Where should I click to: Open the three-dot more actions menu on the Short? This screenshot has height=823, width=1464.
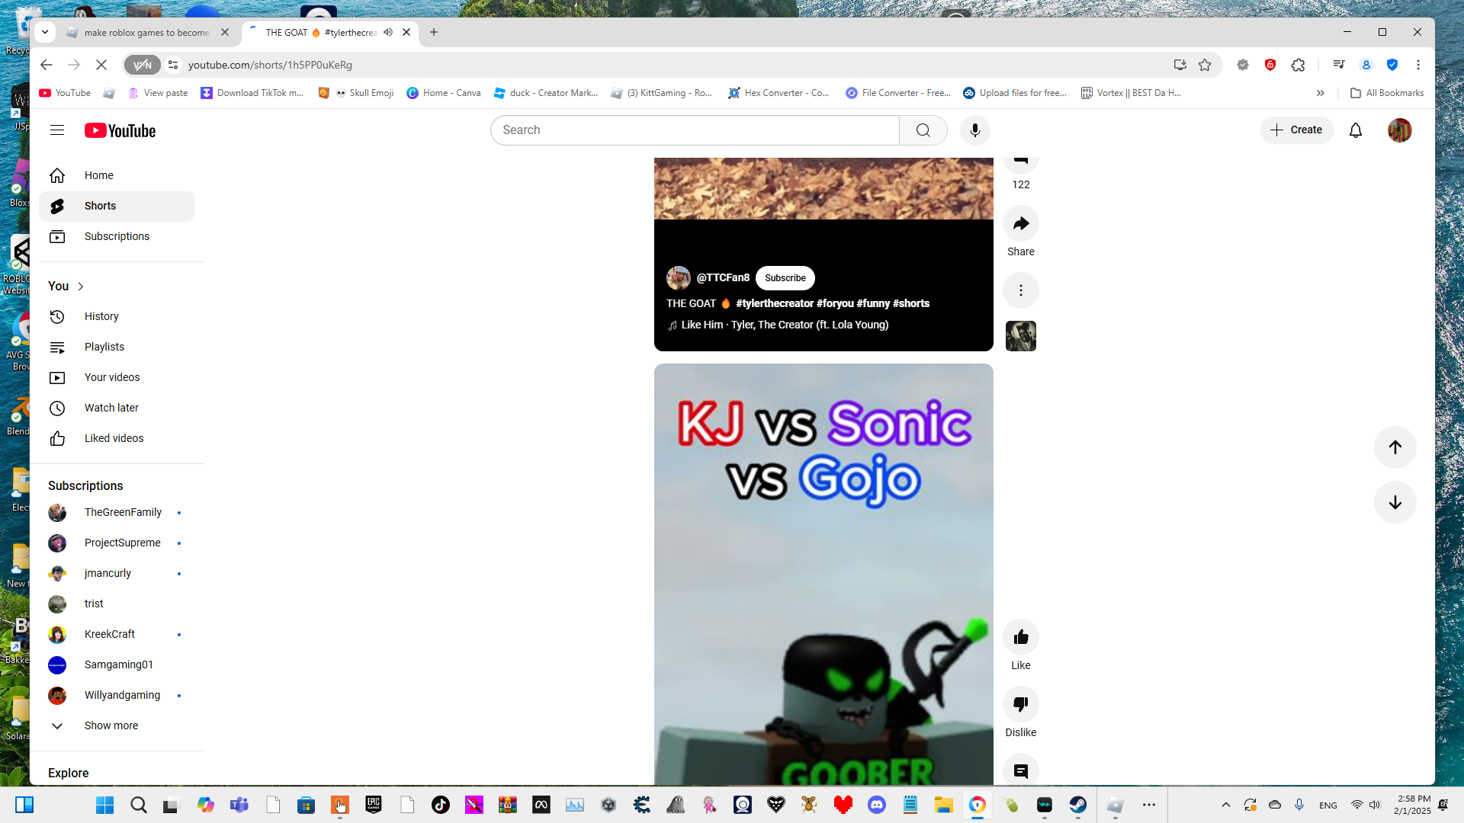pos(1020,290)
